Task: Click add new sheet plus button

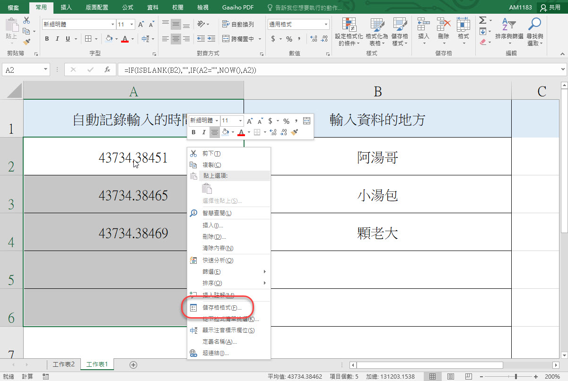Action: tap(133, 364)
